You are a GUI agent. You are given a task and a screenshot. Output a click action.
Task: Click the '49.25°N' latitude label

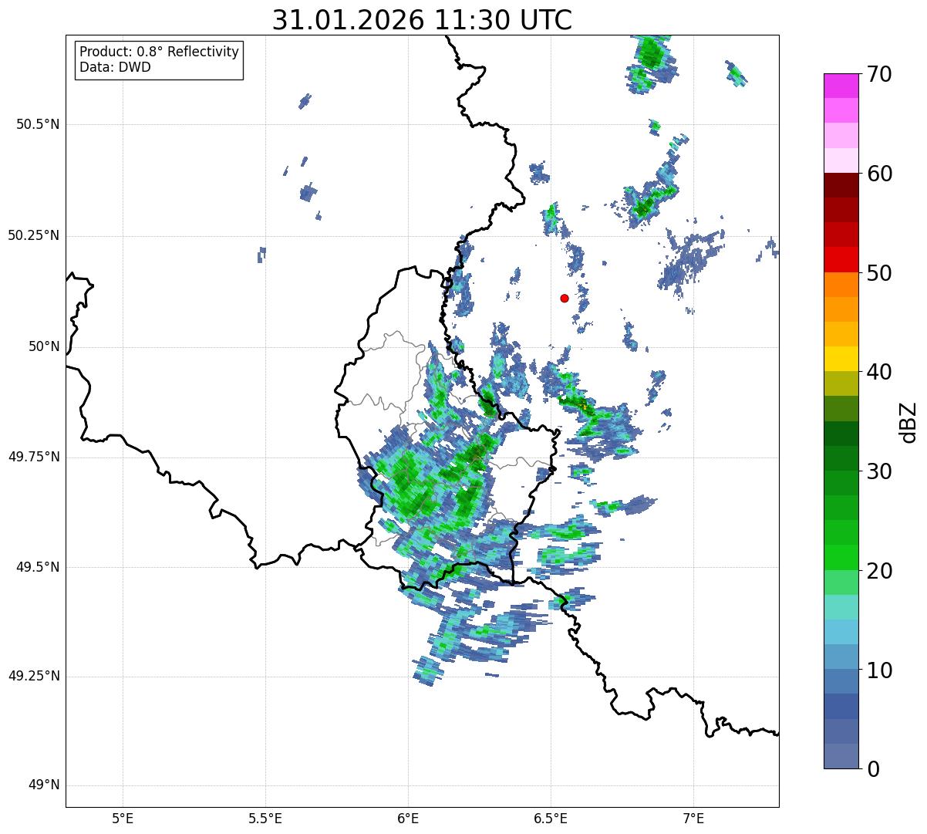click(x=33, y=677)
